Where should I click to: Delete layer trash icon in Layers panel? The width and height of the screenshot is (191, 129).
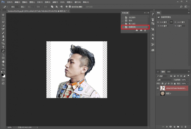(185, 127)
